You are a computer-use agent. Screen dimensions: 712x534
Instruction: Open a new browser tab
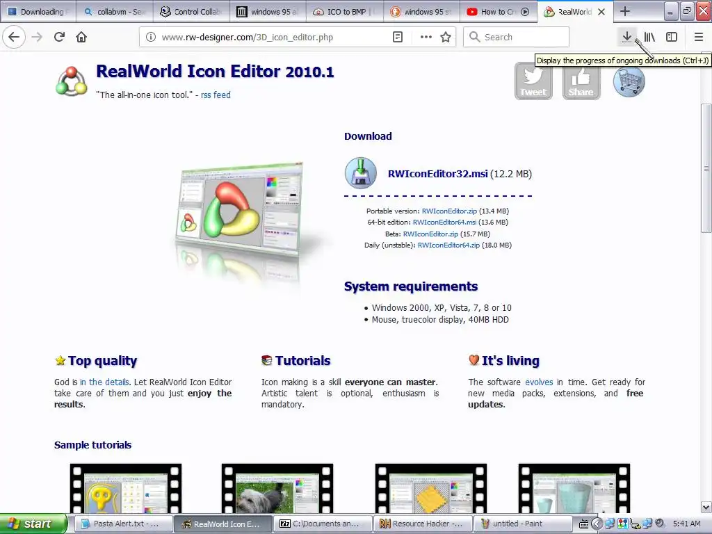[625, 11]
